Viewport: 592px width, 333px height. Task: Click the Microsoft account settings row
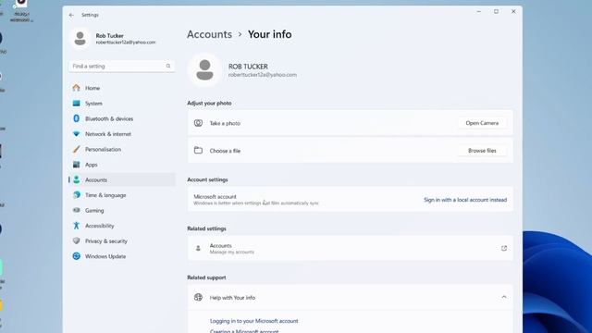pos(350,200)
